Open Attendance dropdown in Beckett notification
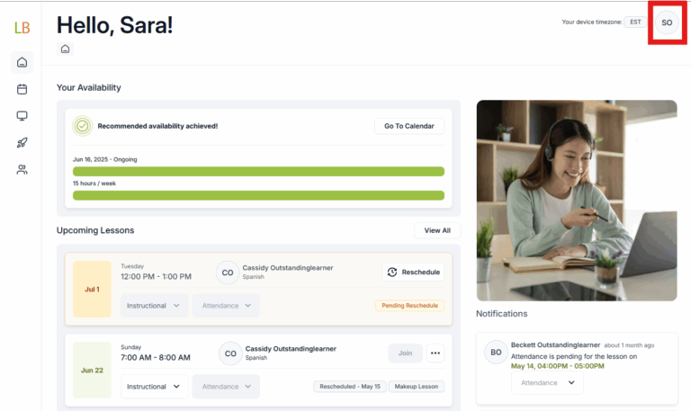The width and height of the screenshot is (691, 411). [x=547, y=383]
